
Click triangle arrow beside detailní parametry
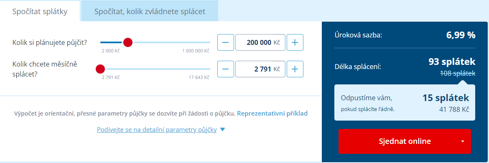(x=222, y=130)
